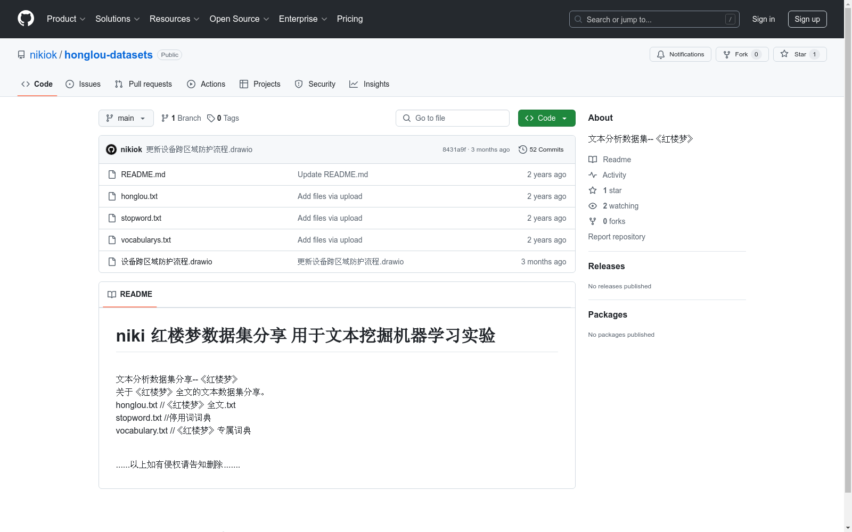Click the book icon next to Readme link
Image resolution: width=852 pixels, height=532 pixels.
593,160
